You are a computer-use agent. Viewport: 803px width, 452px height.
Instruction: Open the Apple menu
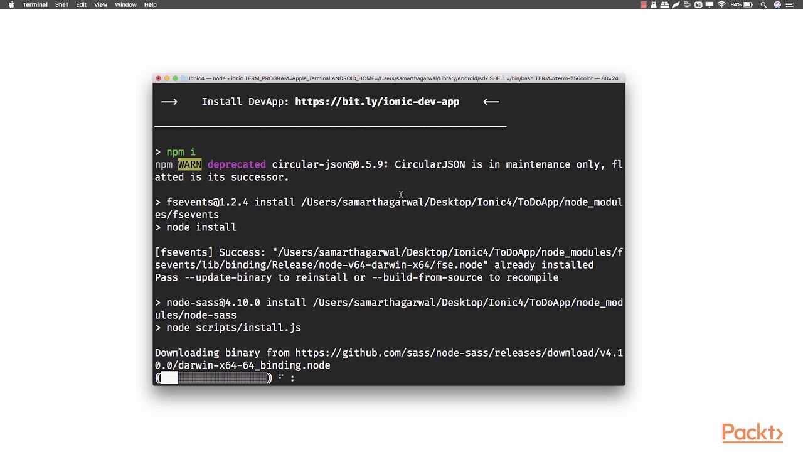[x=11, y=4]
